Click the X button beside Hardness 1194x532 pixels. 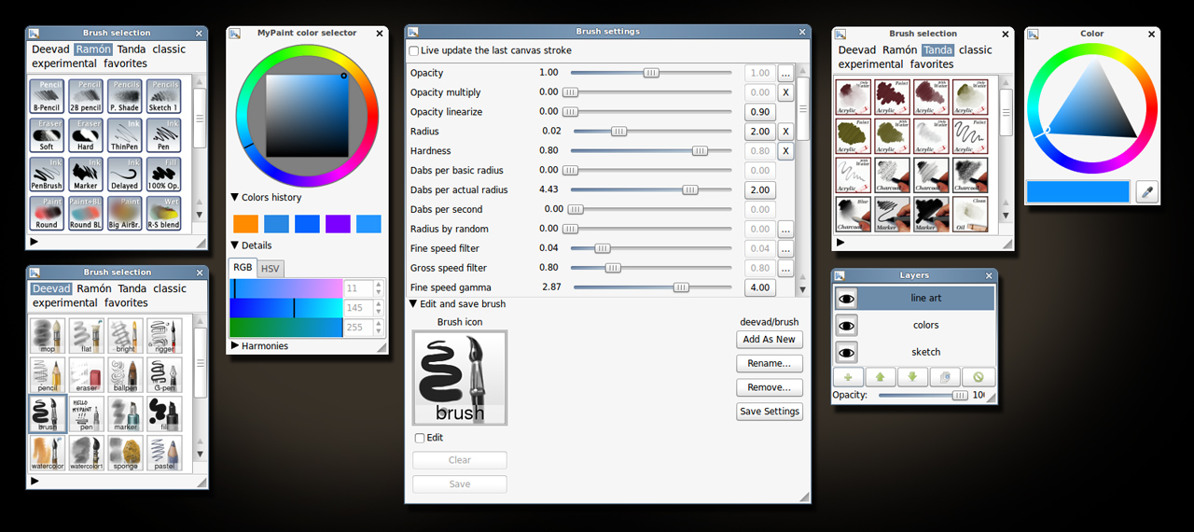point(785,151)
